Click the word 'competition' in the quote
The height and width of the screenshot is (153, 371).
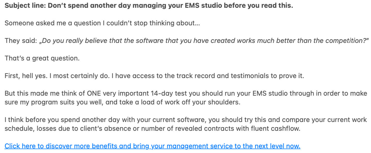point(346,41)
